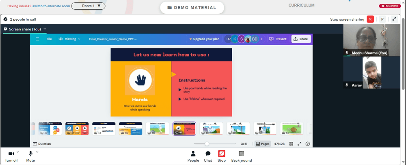406x165 pixels.
Task: Open the DEMO MATERIAL folder
Action: pos(192,7)
